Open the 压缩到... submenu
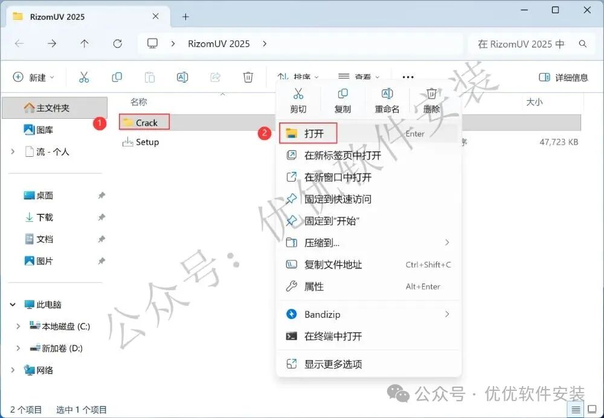This screenshot has width=604, height=418. pyautogui.click(x=368, y=242)
